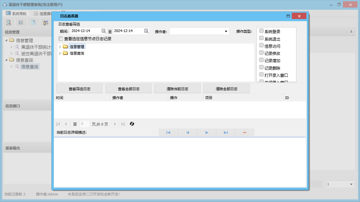Click the page number input field
Viewport: 360px width, 202px height.
(x=84, y=124)
